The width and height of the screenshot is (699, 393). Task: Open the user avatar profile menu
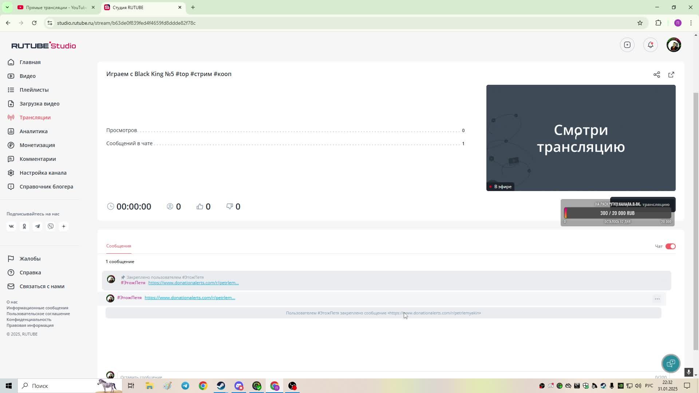point(674,45)
